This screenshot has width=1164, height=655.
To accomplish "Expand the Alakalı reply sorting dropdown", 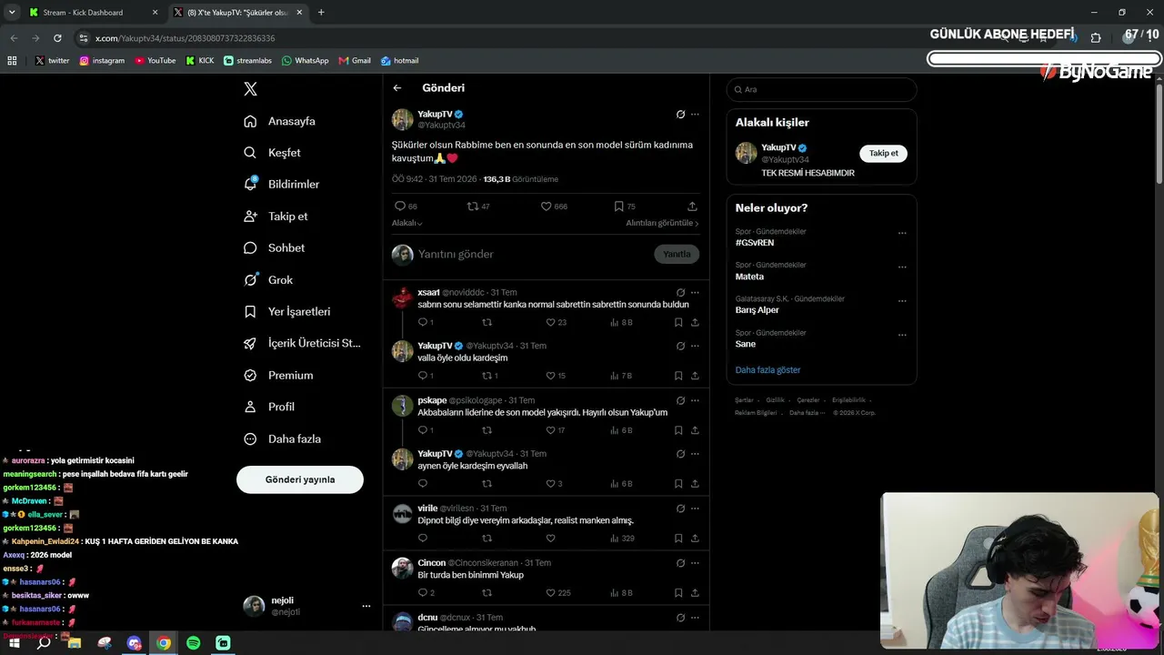I will click(x=407, y=223).
